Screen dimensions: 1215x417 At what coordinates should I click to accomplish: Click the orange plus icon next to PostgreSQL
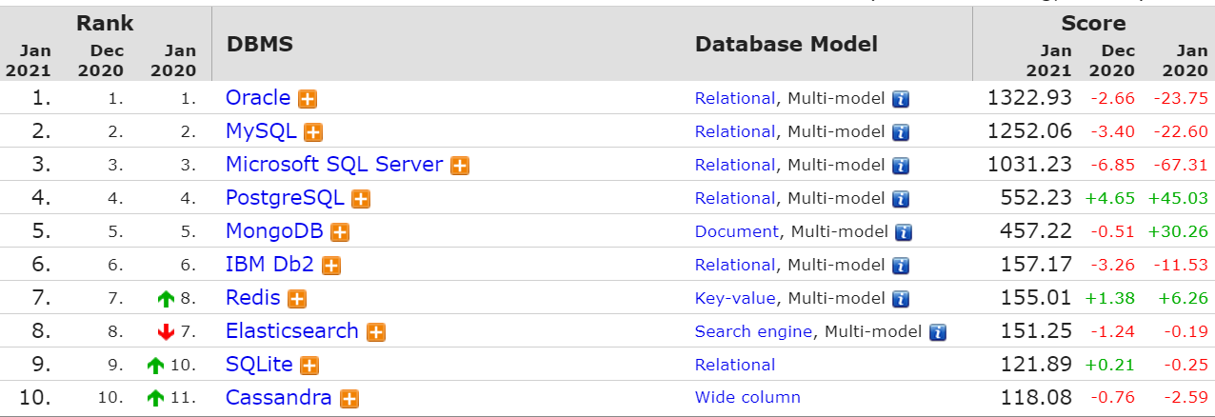click(x=361, y=199)
